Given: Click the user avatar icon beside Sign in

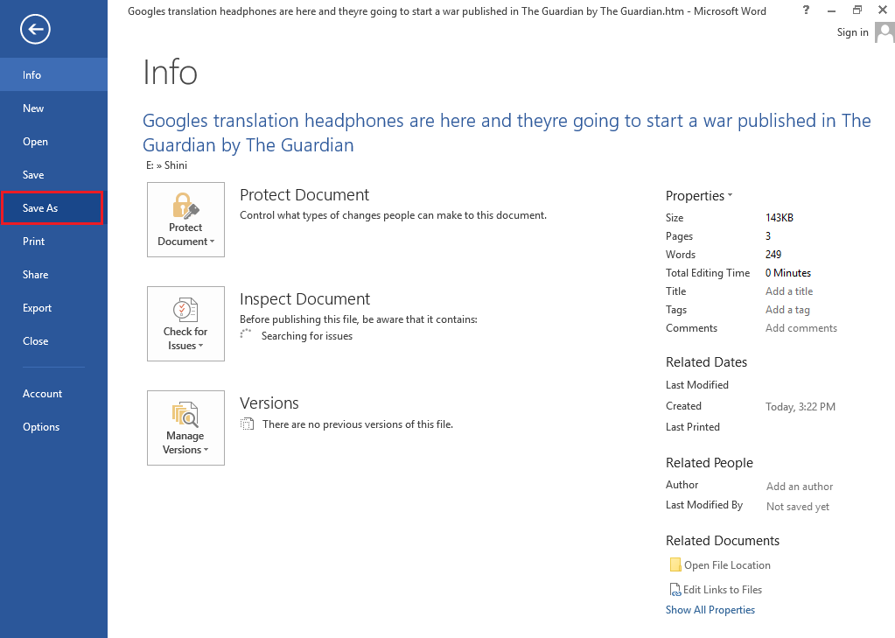Looking at the screenshot, I should click(x=885, y=32).
